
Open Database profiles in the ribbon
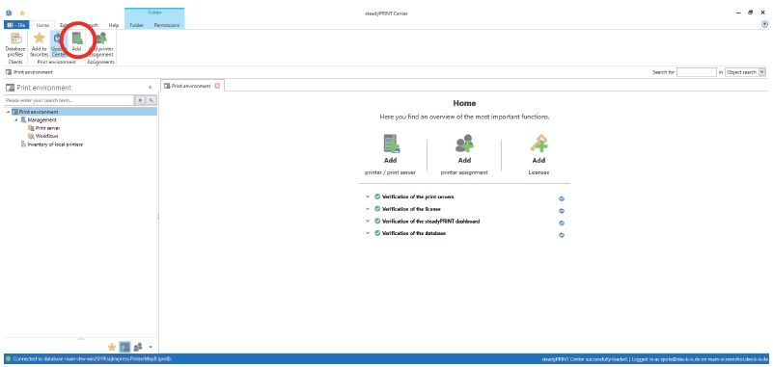14,44
